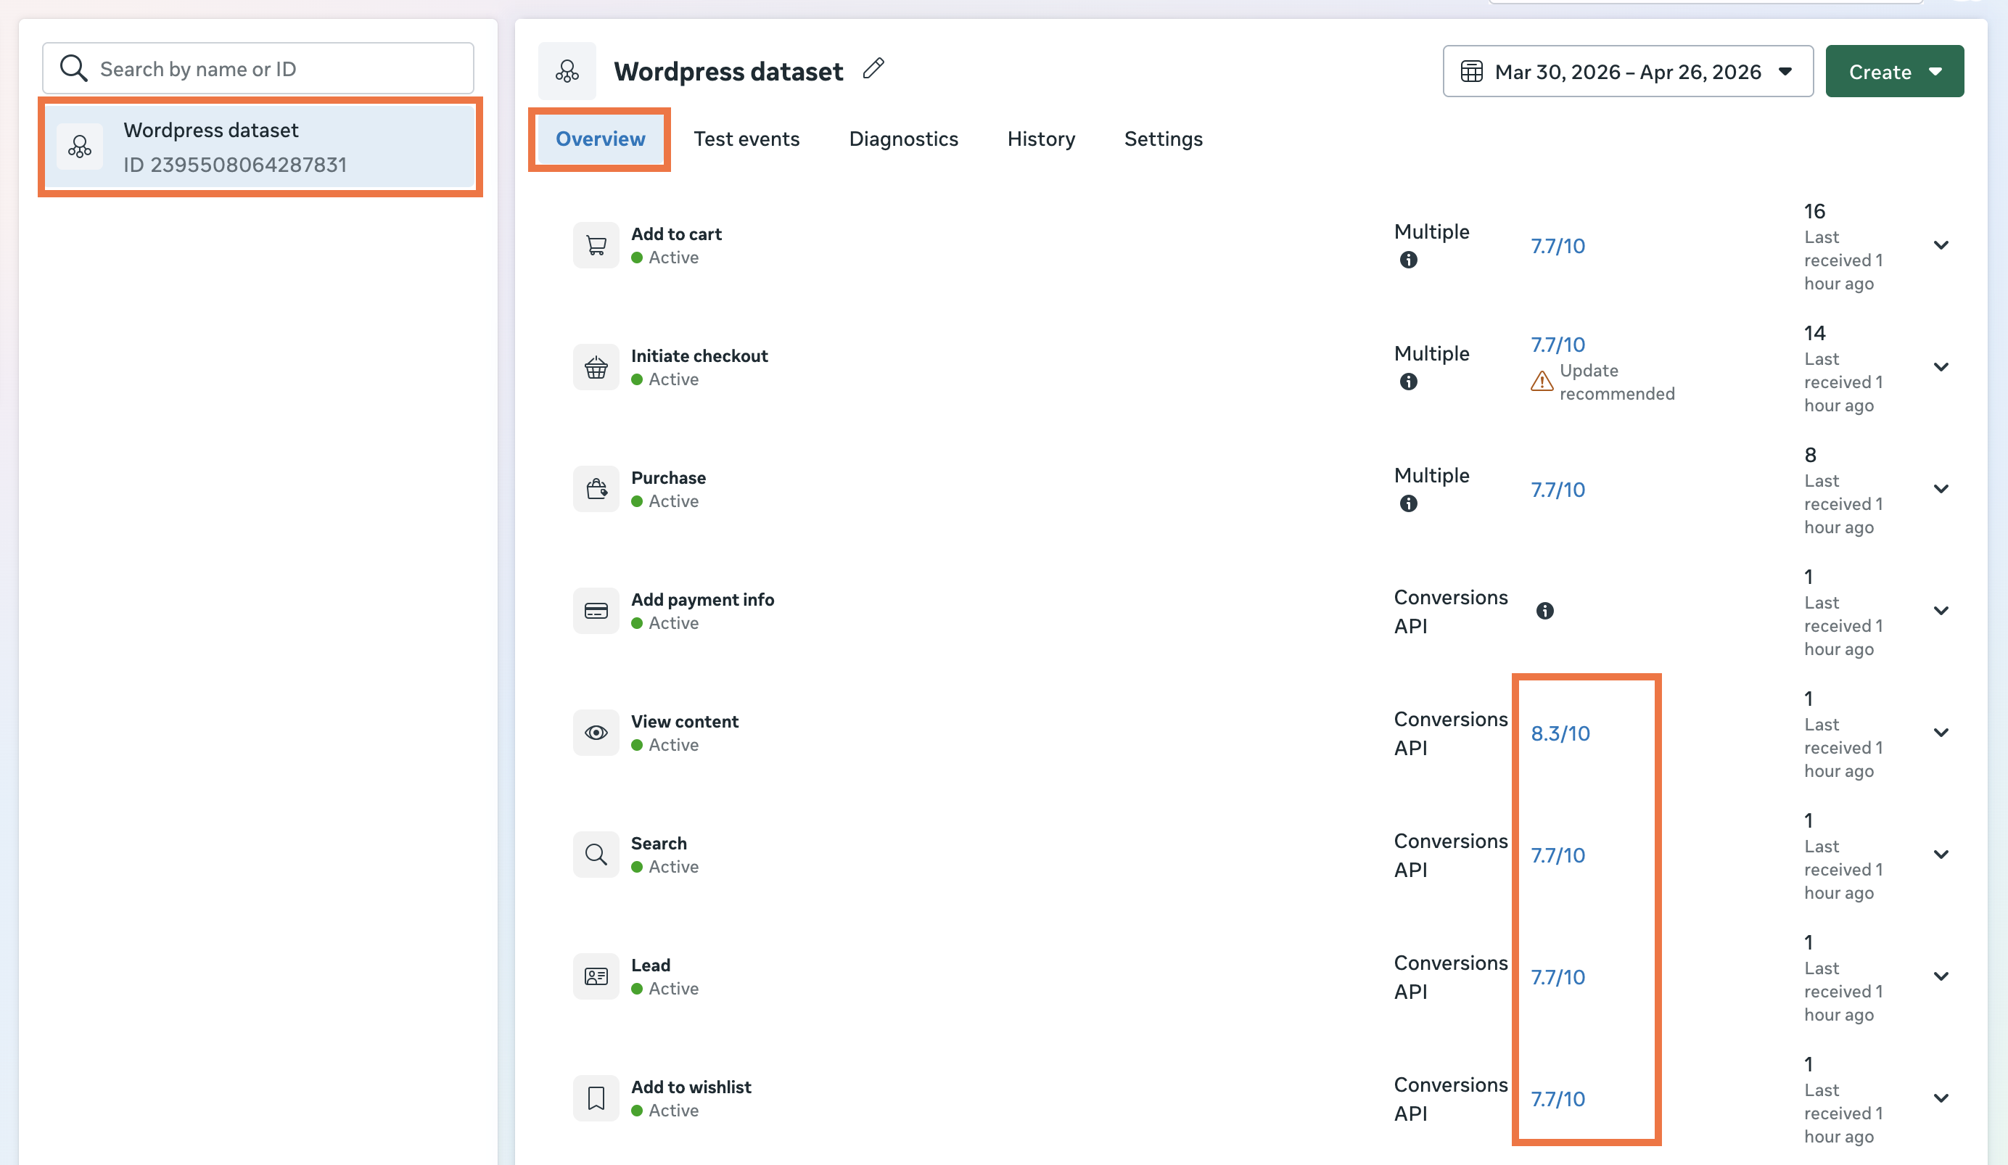Click the Add to cart event name
This screenshot has height=1165, width=2008.
tap(675, 234)
